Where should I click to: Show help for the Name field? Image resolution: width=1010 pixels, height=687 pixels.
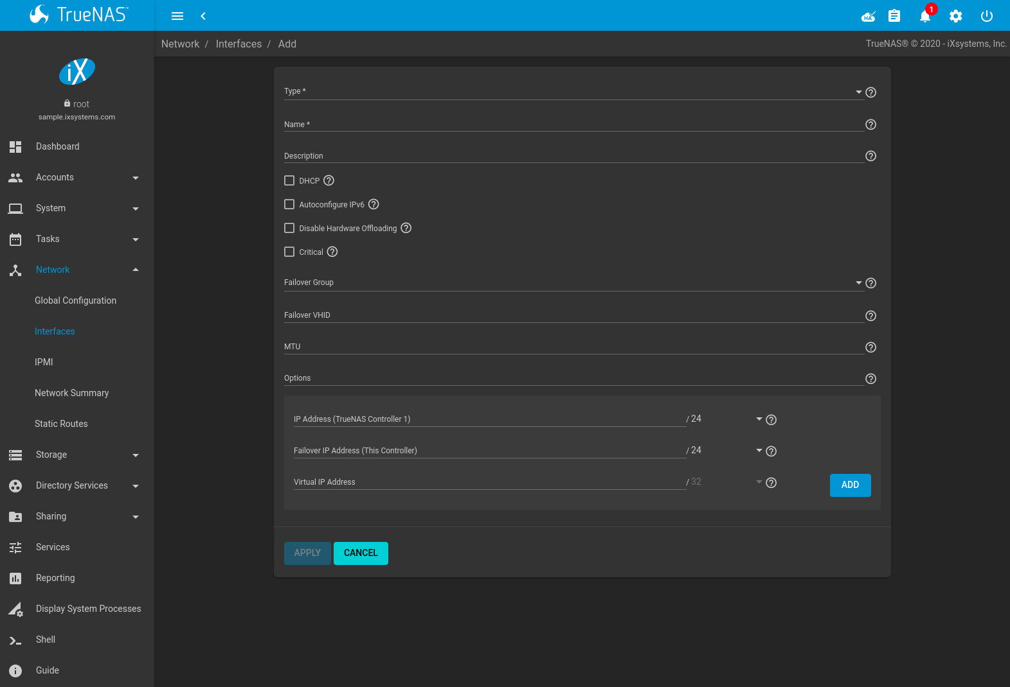click(x=871, y=125)
